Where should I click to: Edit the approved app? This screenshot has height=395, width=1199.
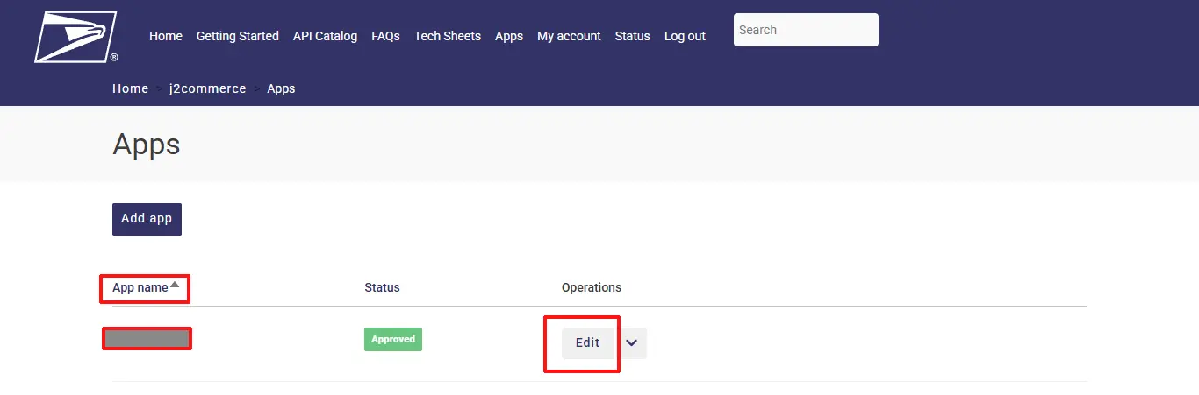click(588, 343)
